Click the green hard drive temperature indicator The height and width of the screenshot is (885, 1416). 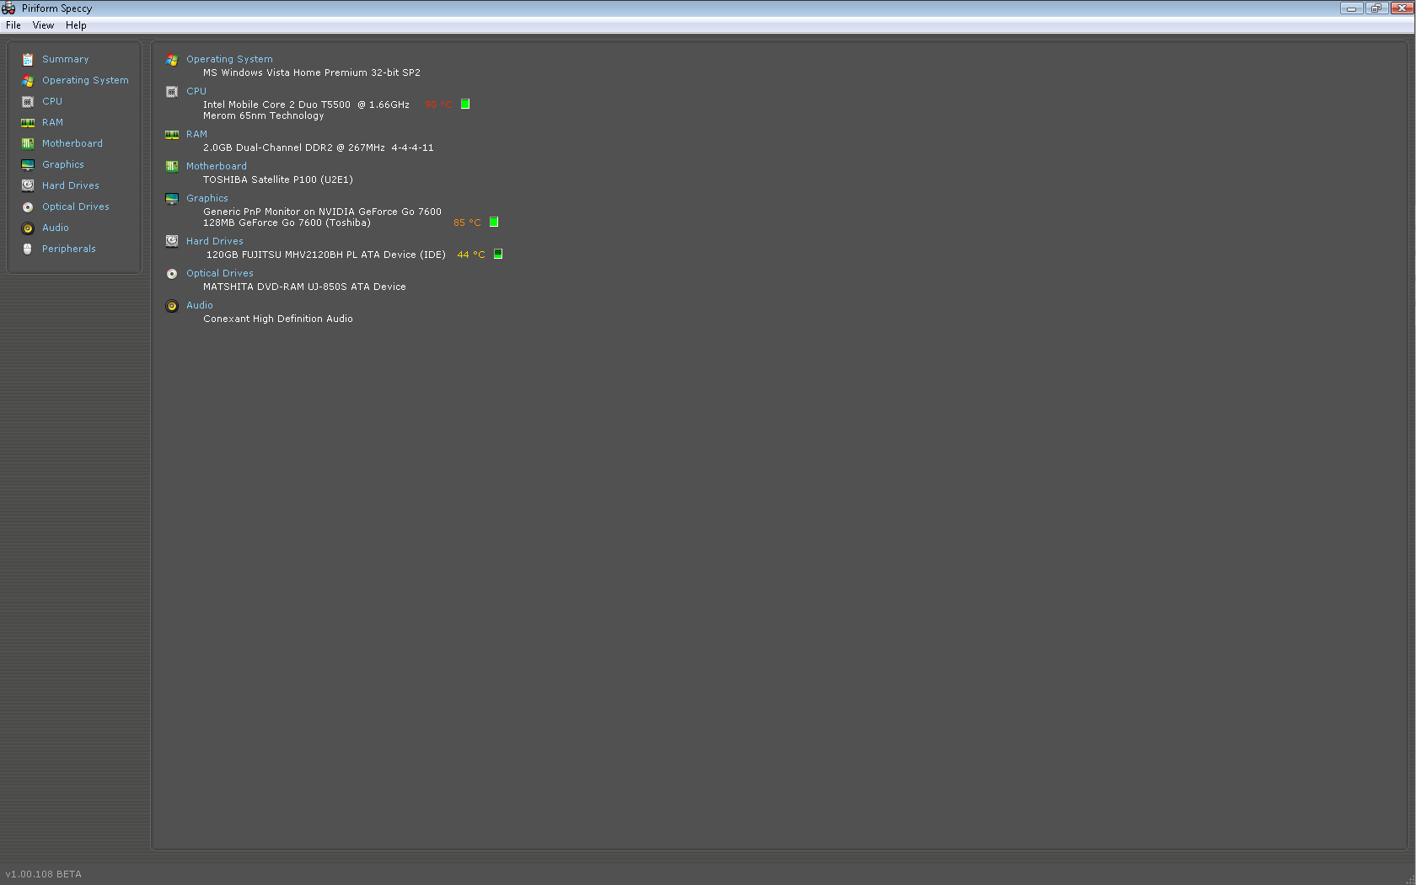coord(498,254)
